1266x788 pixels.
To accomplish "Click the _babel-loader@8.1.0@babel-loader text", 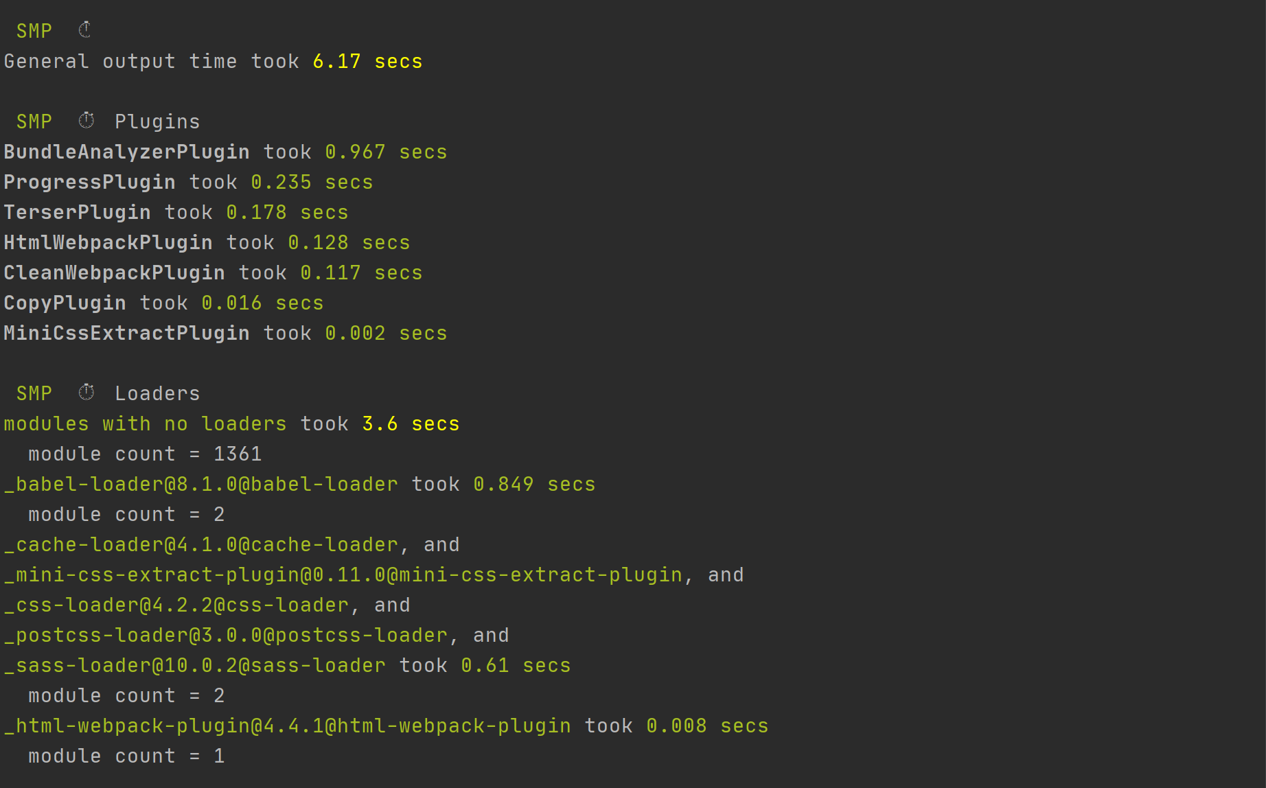I will (201, 484).
